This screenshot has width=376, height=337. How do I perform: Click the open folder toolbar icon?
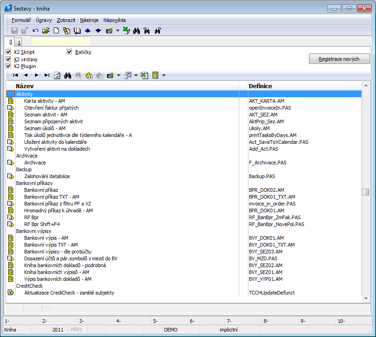point(46,31)
